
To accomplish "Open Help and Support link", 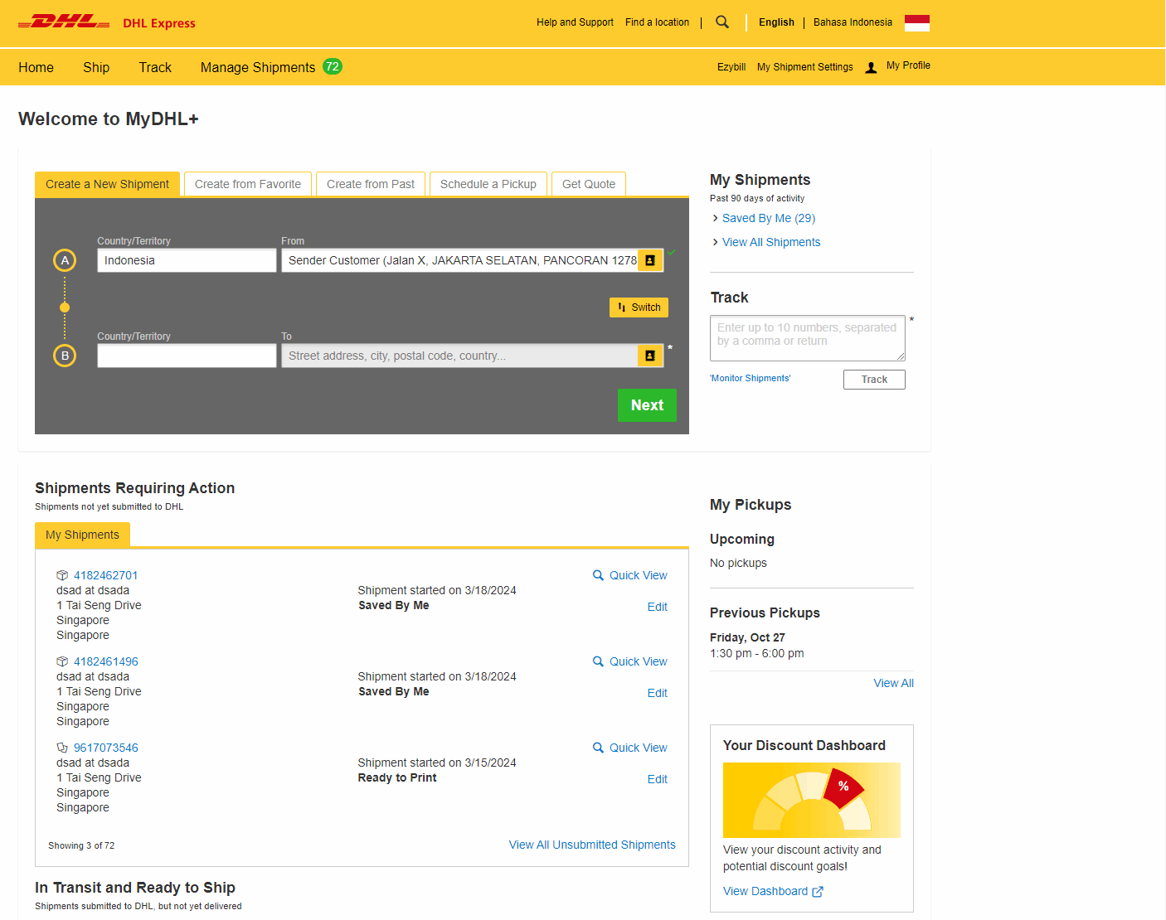I will click(575, 22).
